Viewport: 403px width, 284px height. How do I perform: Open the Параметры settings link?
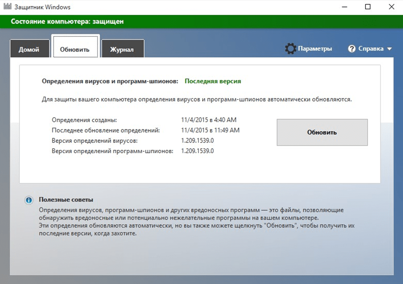[x=315, y=49]
